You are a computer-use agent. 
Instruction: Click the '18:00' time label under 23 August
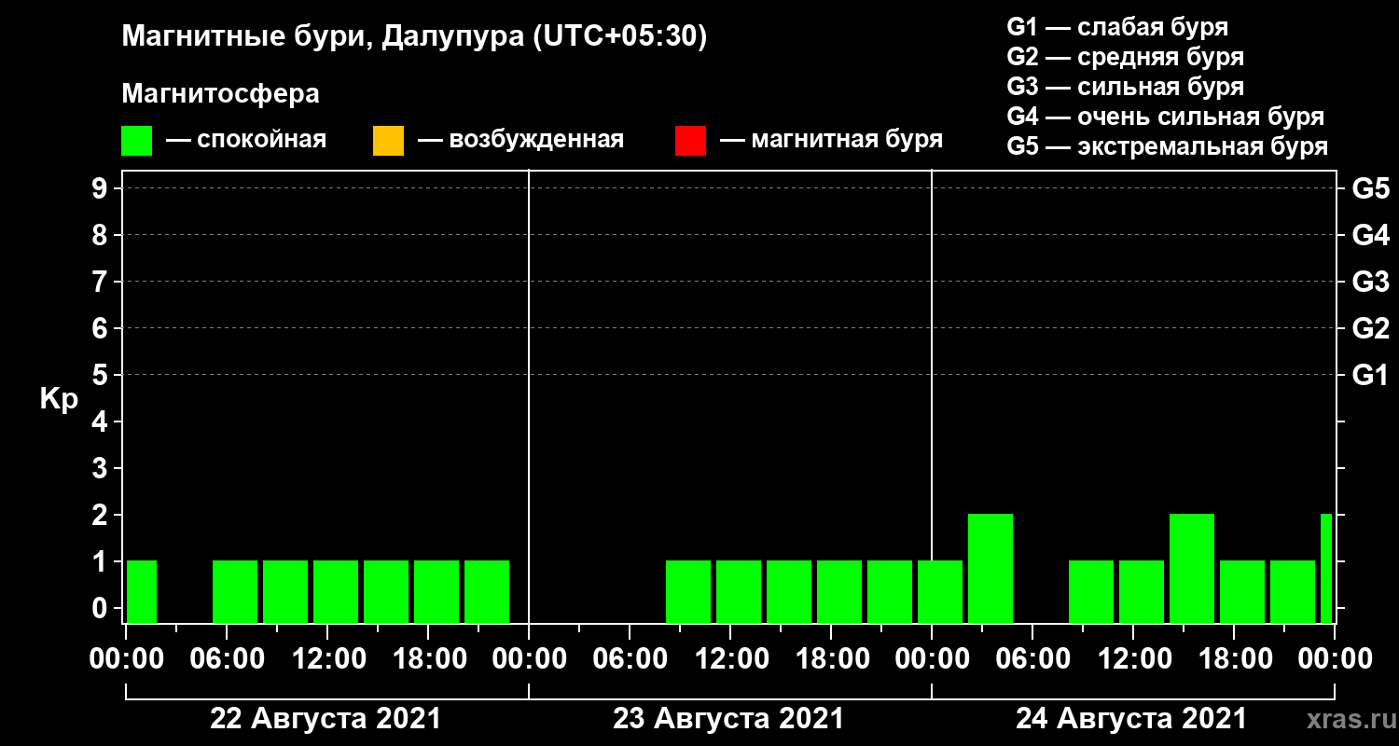[831, 659]
